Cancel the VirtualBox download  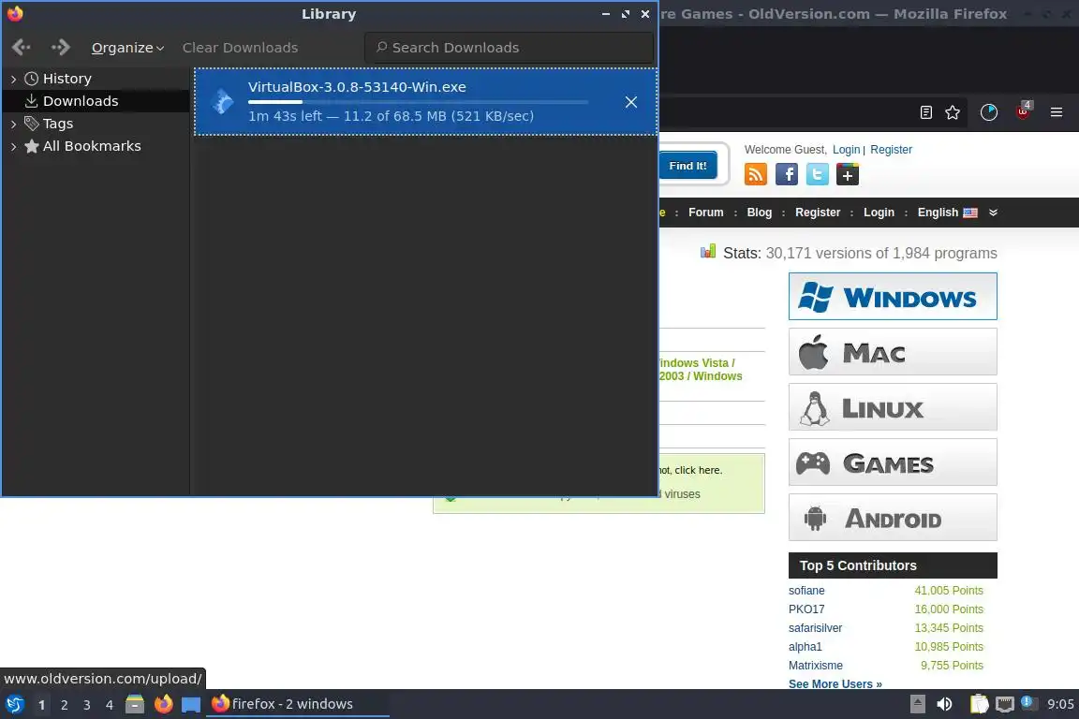point(631,102)
